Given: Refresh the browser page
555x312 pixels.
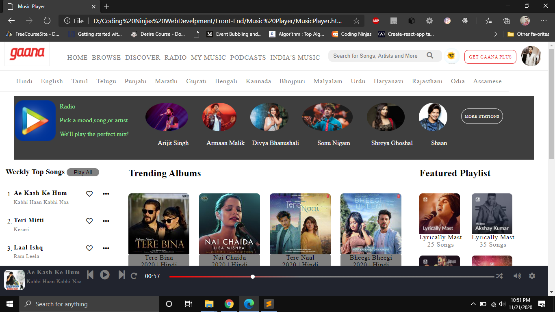Looking at the screenshot, I should click(47, 21).
